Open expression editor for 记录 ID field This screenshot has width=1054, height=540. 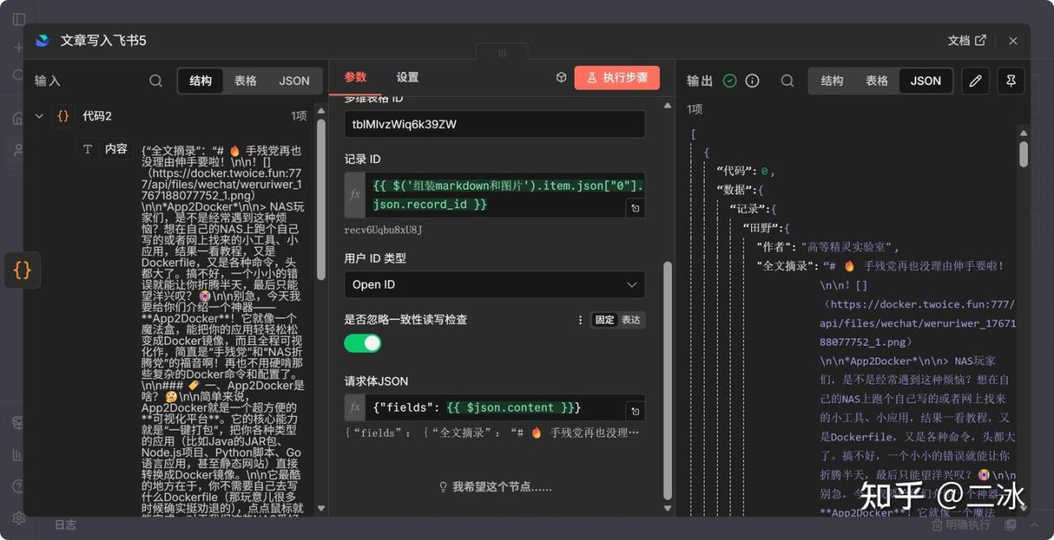(x=635, y=208)
